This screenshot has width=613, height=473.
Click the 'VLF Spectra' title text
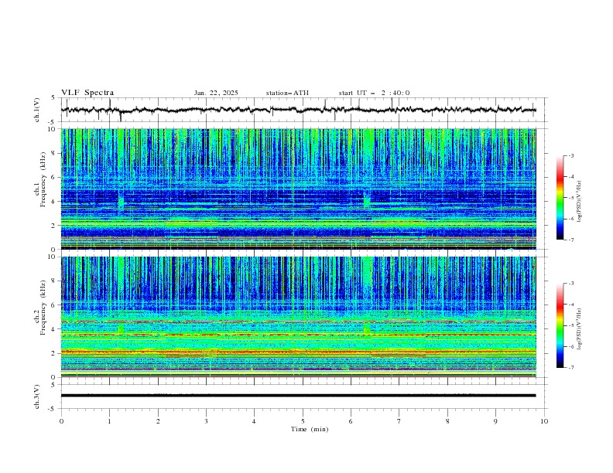pos(87,93)
